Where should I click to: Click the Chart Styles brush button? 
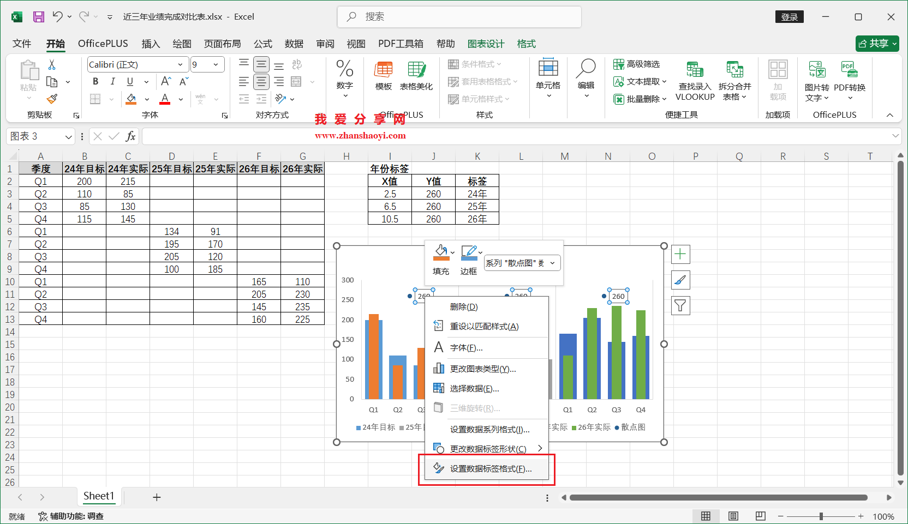coord(680,280)
